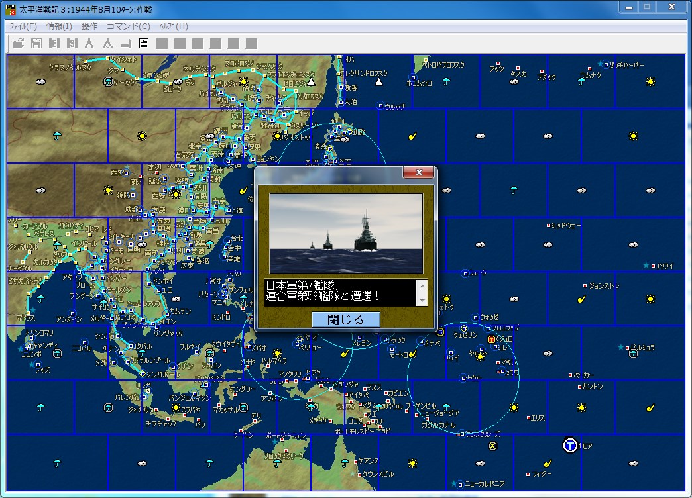Click the floppy disk save icon
The height and width of the screenshot is (498, 692).
pyautogui.click(x=36, y=43)
